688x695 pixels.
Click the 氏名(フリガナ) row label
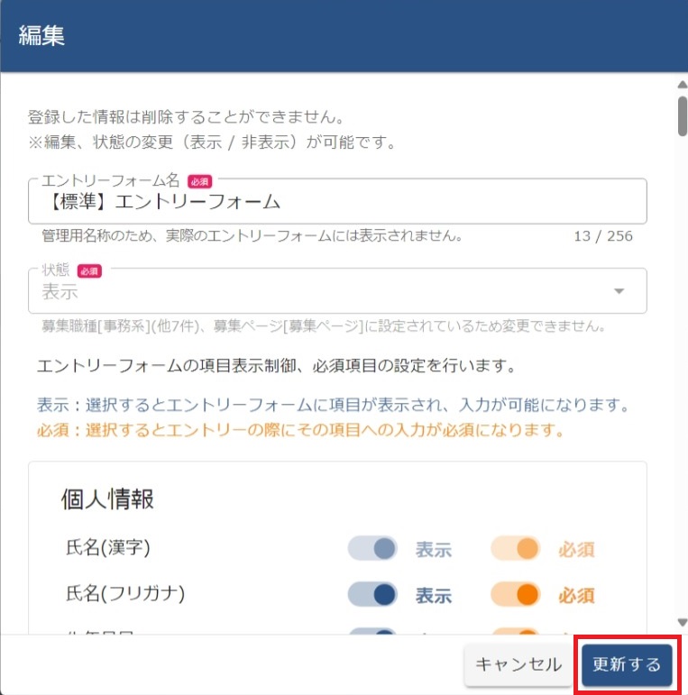tap(125, 594)
